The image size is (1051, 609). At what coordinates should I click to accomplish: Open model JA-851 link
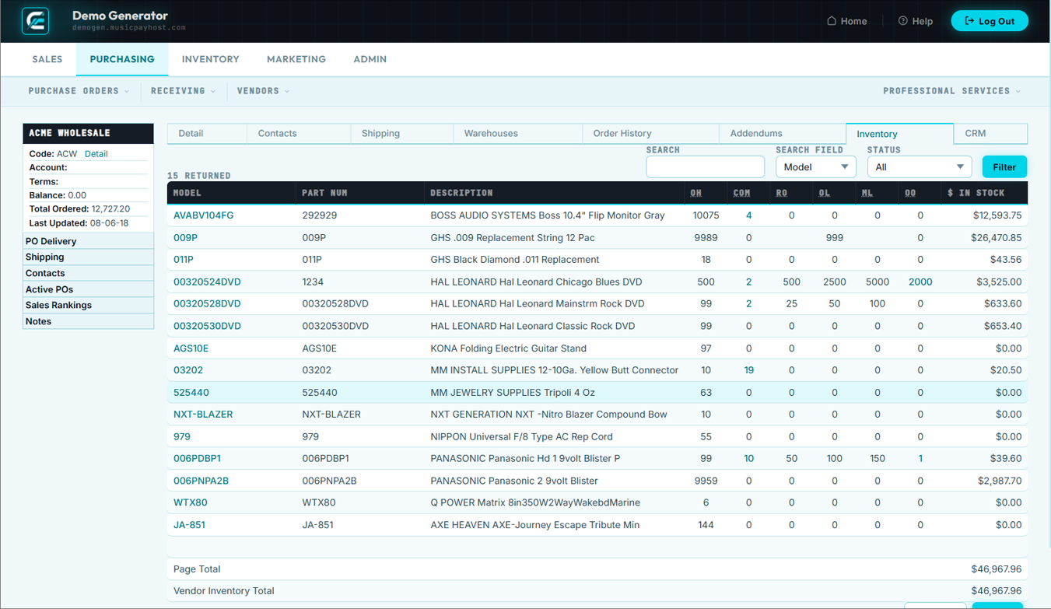click(x=189, y=525)
